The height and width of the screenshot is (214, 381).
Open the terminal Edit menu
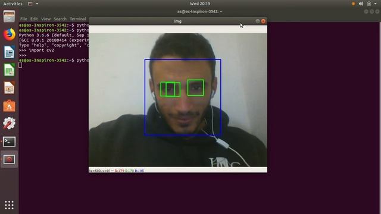pyautogui.click(x=34, y=18)
